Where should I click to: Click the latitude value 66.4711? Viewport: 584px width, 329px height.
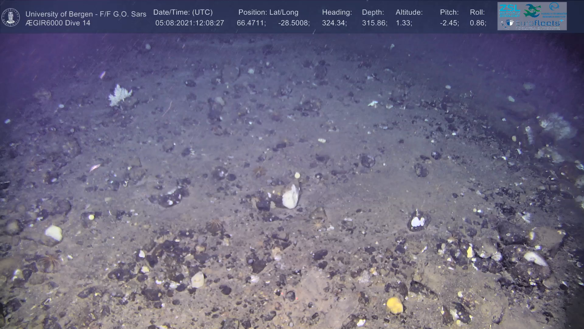251,23
